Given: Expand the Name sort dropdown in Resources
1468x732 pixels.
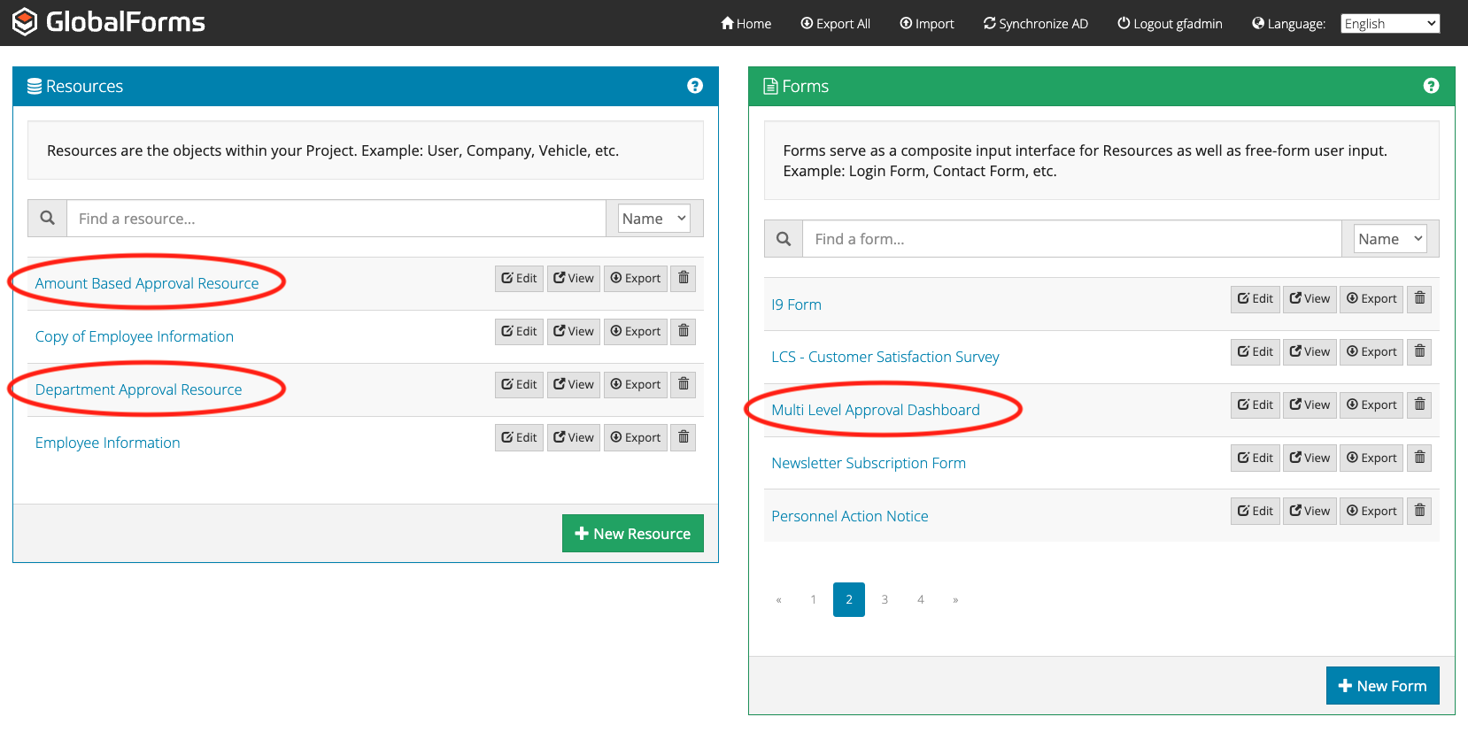Looking at the screenshot, I should point(654,219).
